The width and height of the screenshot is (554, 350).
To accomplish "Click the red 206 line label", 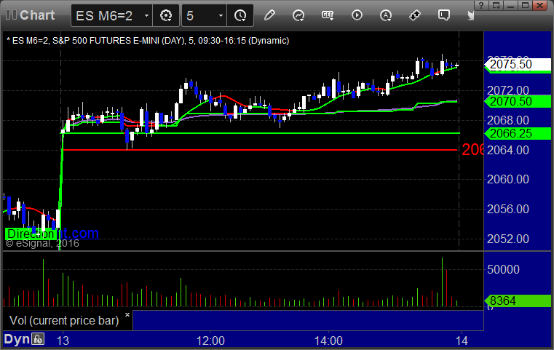I will (x=472, y=150).
